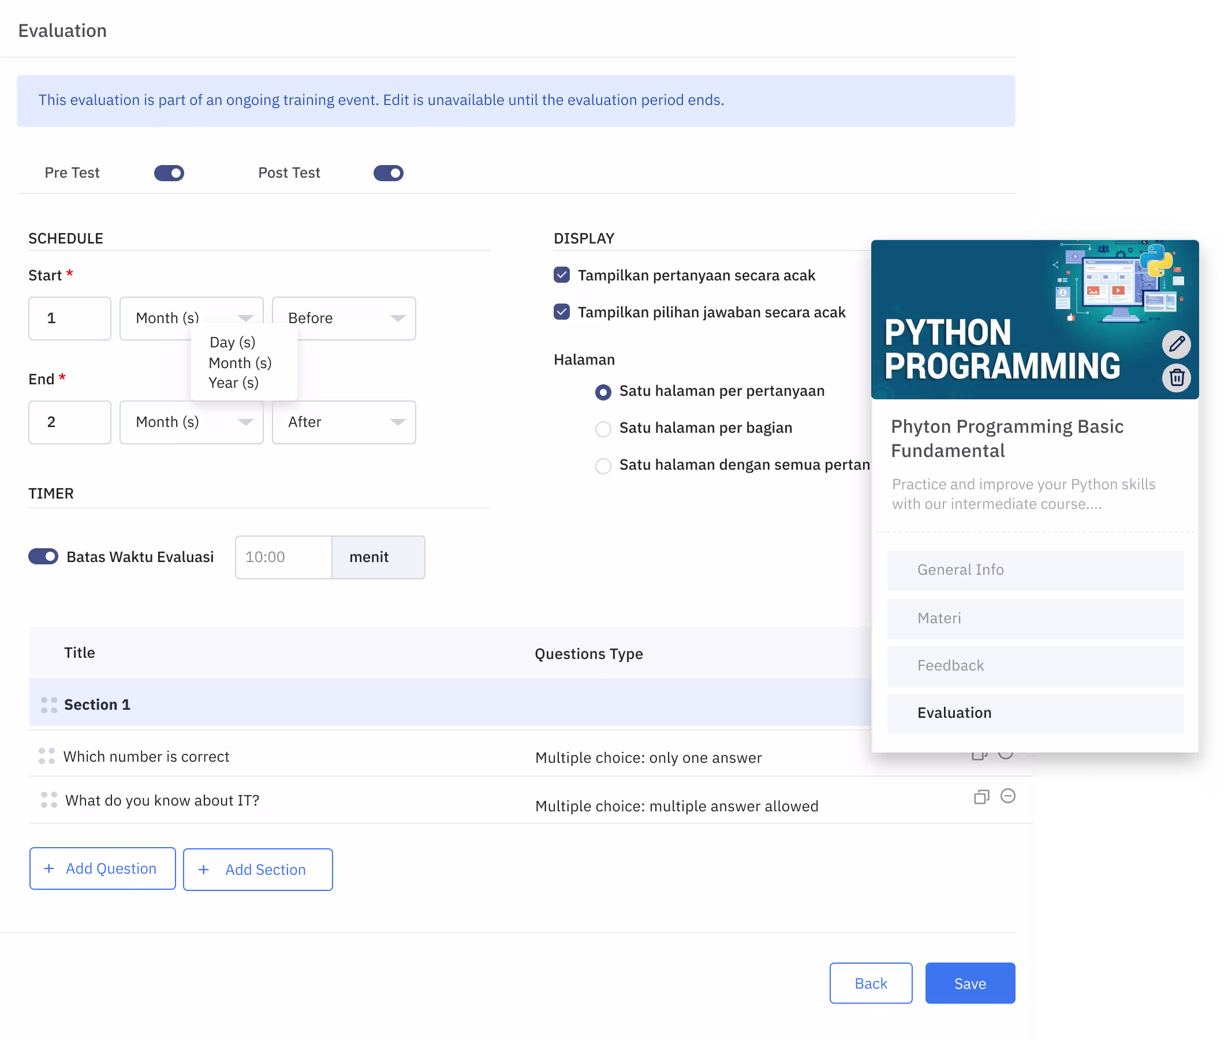Select 'Satu halaman per bagian' radio option
1228x1041 pixels.
602,428
